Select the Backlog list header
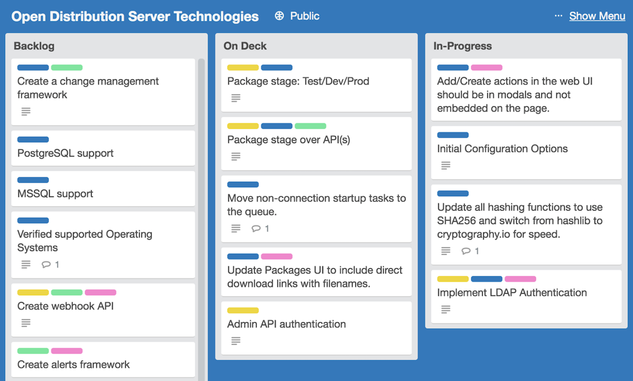The image size is (633, 381). [34, 46]
